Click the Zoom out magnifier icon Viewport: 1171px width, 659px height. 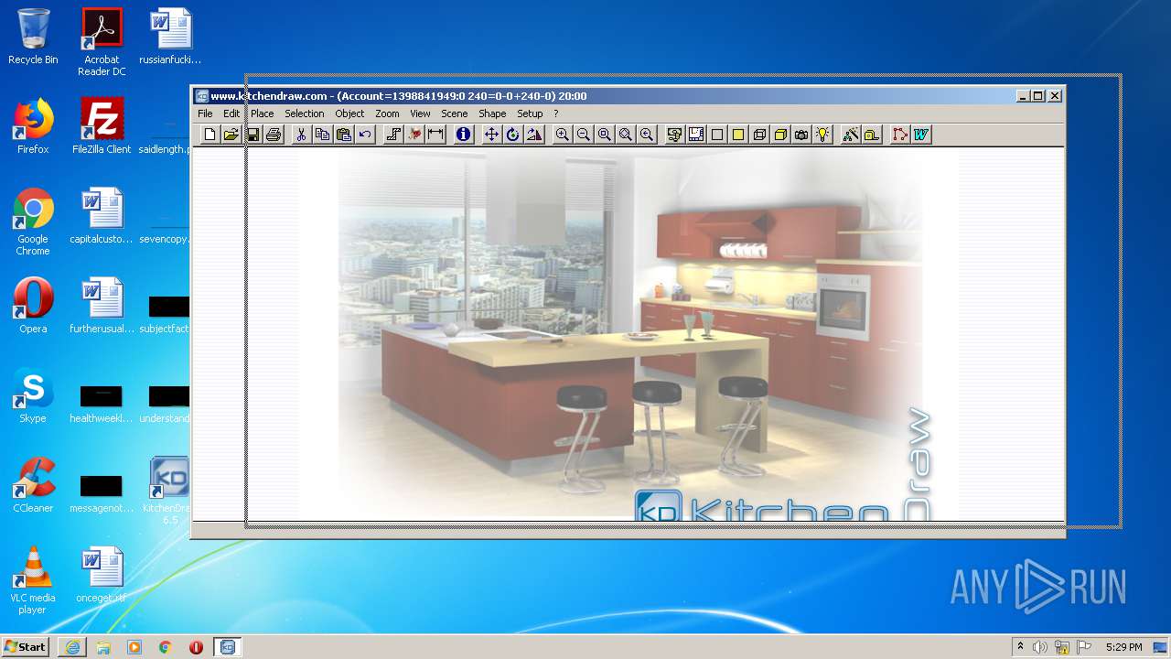point(584,135)
